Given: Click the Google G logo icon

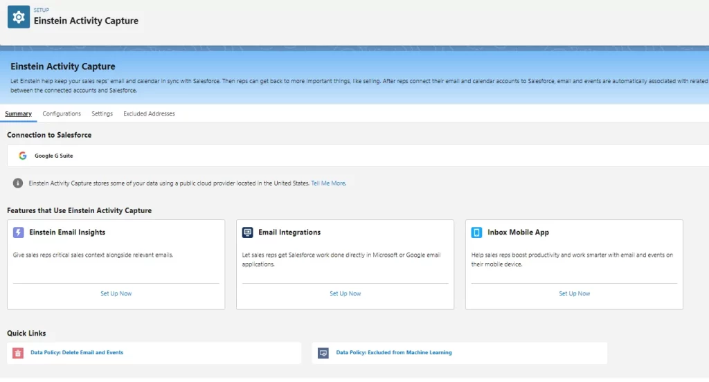Looking at the screenshot, I should 23,156.
